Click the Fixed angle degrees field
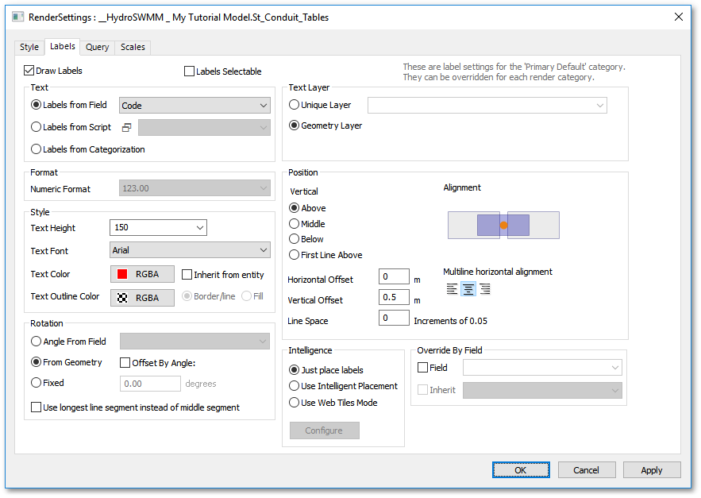Screen dimensions: 701x498 (150, 384)
